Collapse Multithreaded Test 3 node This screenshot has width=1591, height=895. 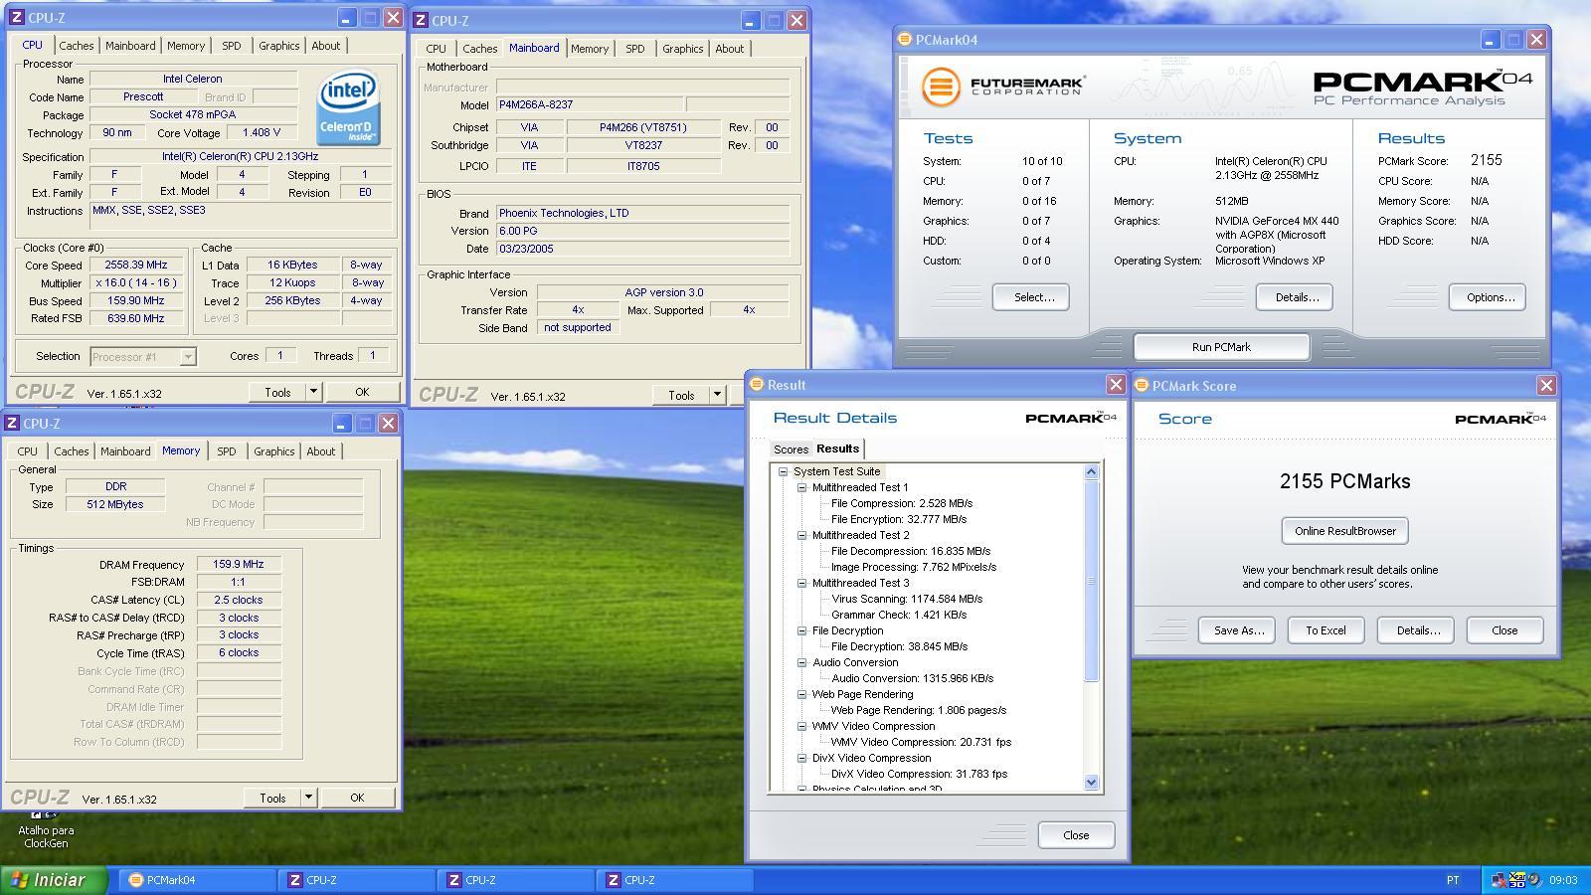pos(801,583)
